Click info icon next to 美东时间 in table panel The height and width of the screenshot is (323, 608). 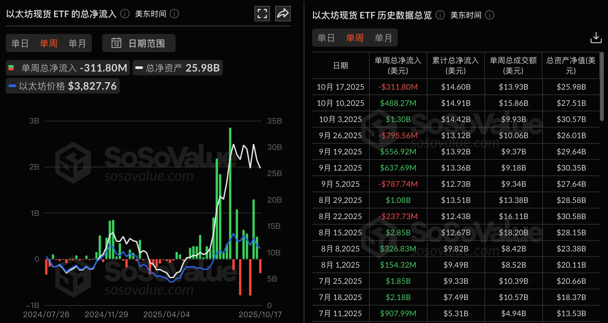coord(490,15)
